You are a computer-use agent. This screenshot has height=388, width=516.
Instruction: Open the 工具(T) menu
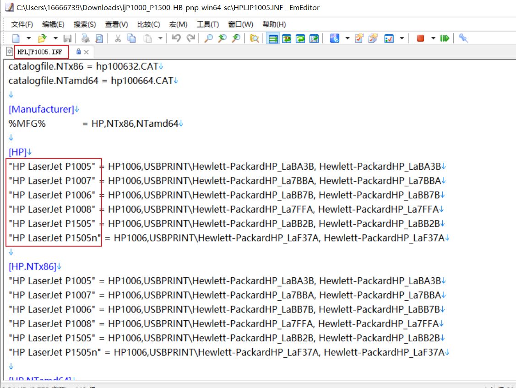207,24
